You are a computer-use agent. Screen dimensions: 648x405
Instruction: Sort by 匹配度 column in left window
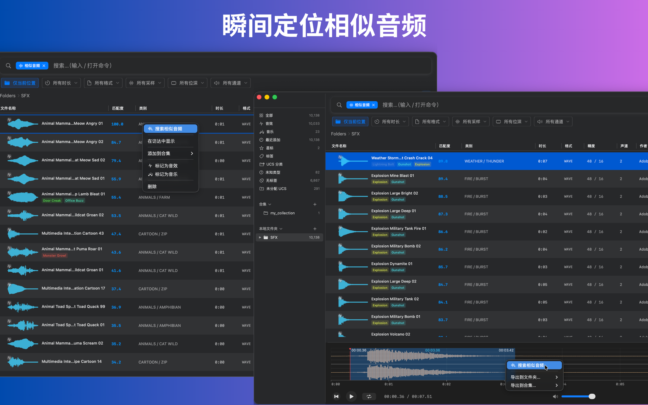(x=118, y=108)
